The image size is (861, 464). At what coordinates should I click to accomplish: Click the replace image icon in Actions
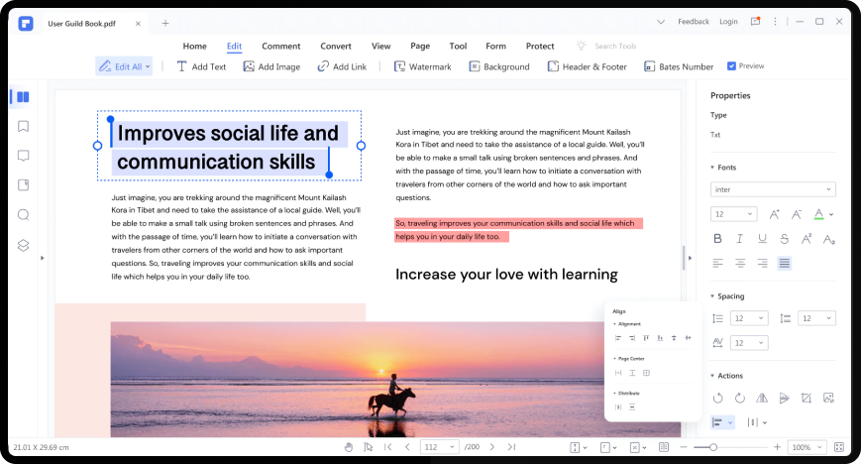828,398
